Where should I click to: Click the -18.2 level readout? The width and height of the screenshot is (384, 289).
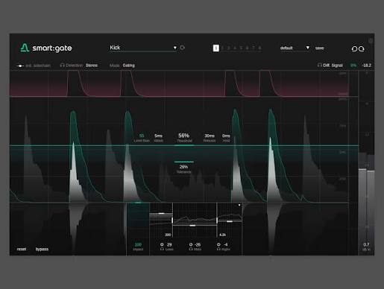(x=367, y=66)
